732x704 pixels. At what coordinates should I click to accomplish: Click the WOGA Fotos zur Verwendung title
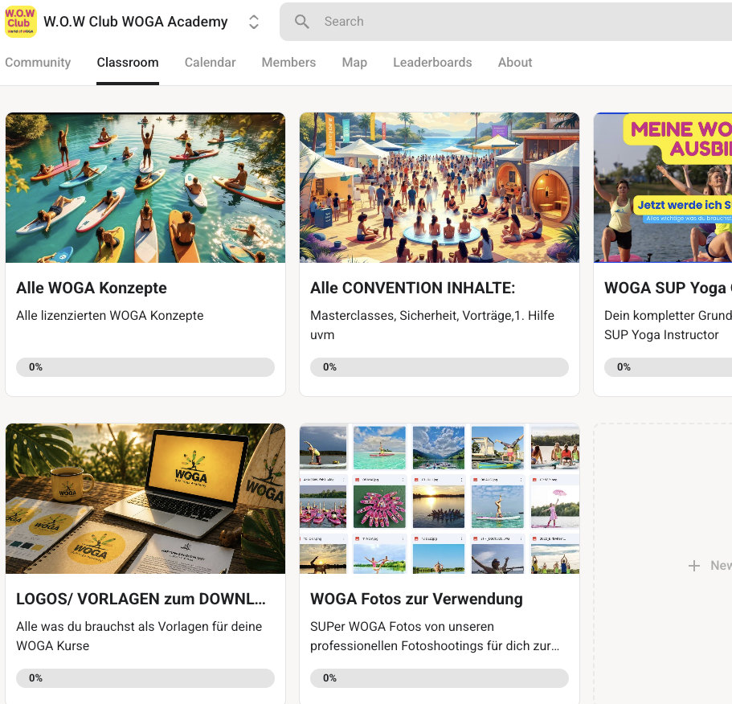coord(416,599)
